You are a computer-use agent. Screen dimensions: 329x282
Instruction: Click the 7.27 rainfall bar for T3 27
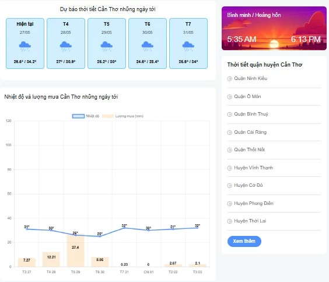(x=27, y=262)
